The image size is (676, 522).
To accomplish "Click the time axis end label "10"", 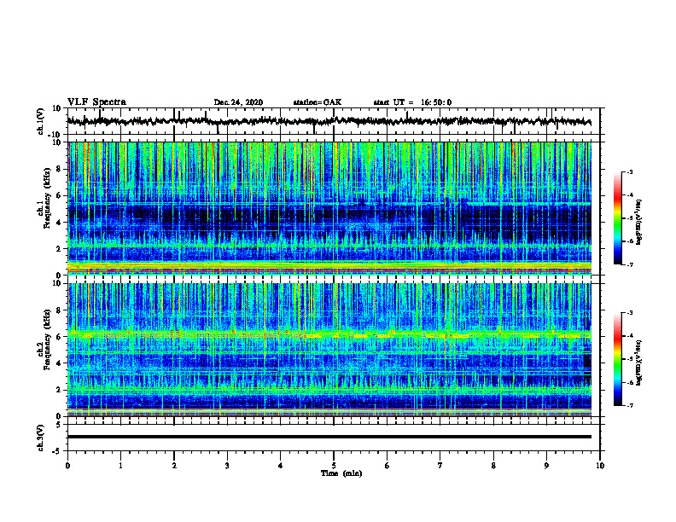I will click(600, 466).
